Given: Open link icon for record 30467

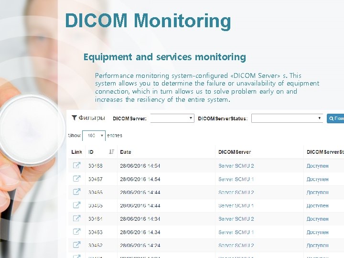Looking at the screenshot, I should [76, 179].
